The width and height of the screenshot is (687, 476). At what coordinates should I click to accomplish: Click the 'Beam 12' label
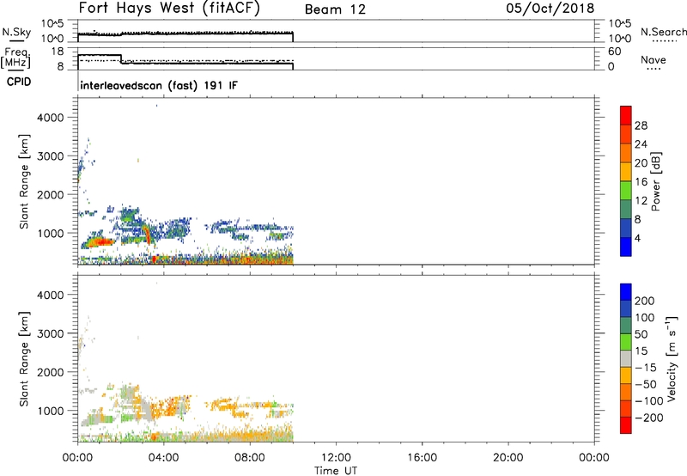[x=335, y=9]
